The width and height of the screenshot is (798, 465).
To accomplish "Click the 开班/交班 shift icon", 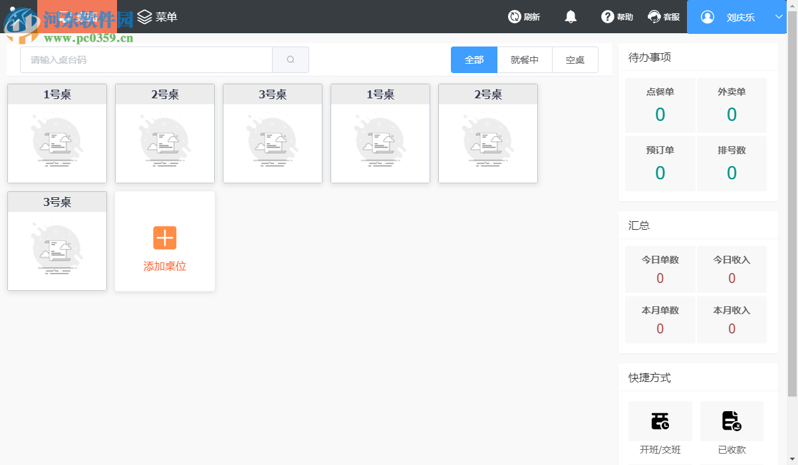I will pos(660,420).
